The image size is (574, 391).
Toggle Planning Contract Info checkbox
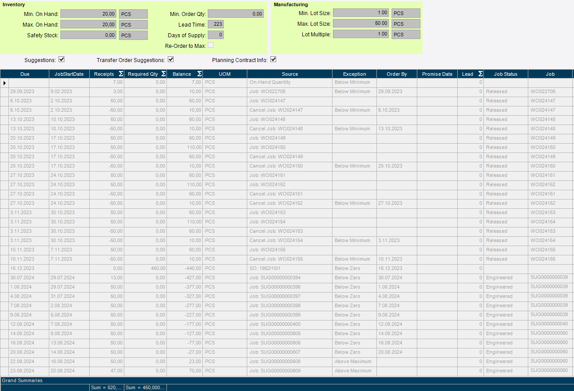[x=273, y=59]
